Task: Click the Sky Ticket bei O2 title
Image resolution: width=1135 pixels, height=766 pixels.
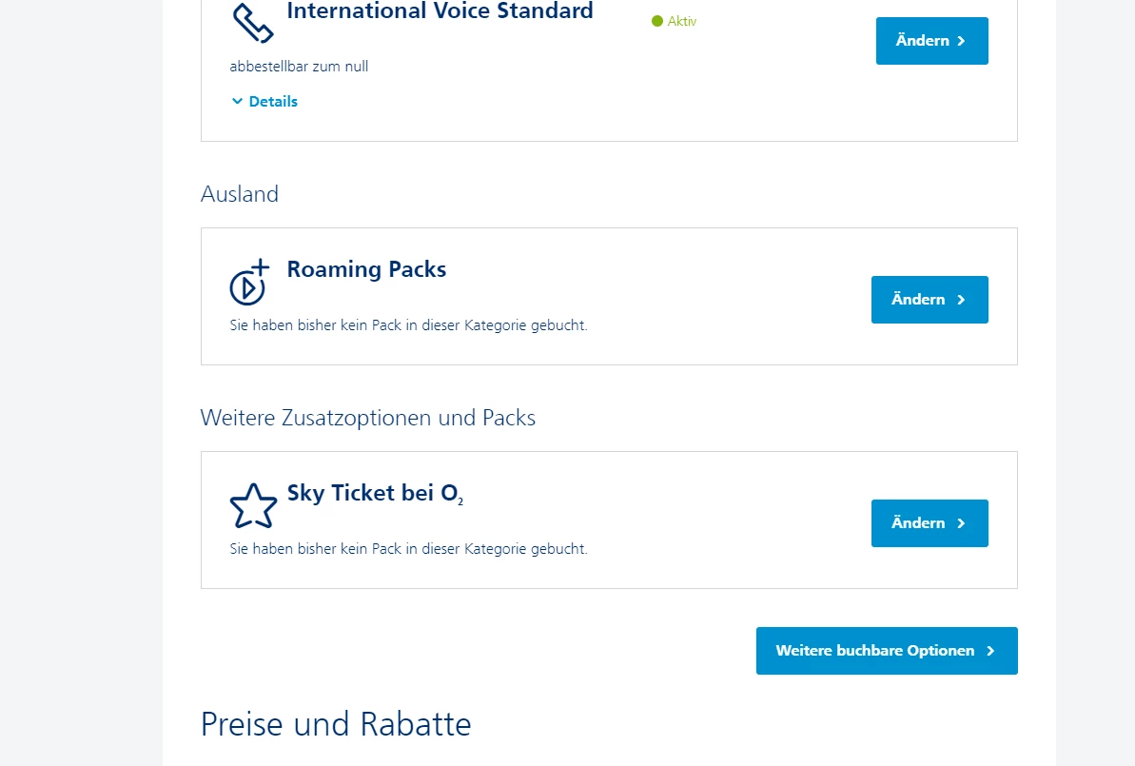Action: [x=375, y=494]
